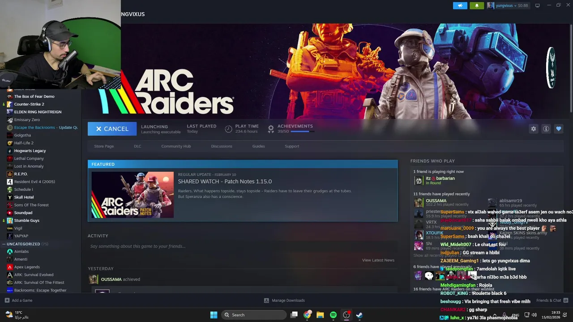Open the ARC Raiders patch notes thumbnail
Screen dimensions: 573x322
[133, 195]
